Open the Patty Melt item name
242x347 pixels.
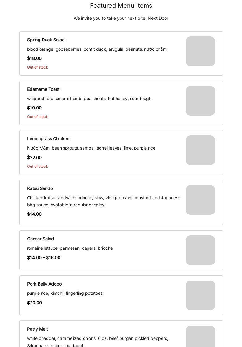pos(37,329)
